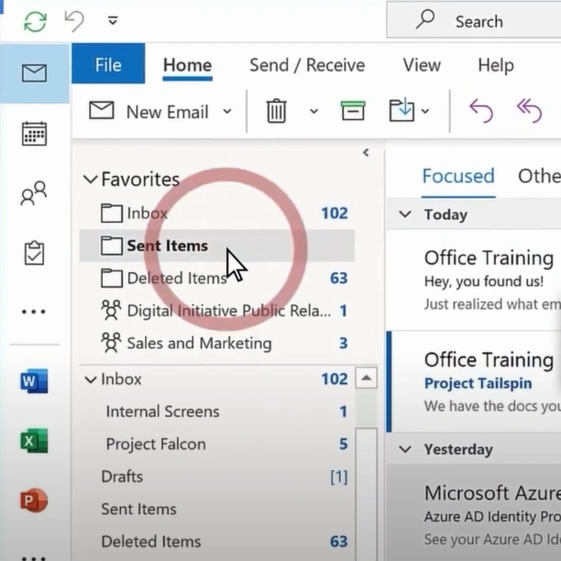Launch PowerPoint from the sidebar
Viewport: 561px width, 561px height.
(x=34, y=500)
